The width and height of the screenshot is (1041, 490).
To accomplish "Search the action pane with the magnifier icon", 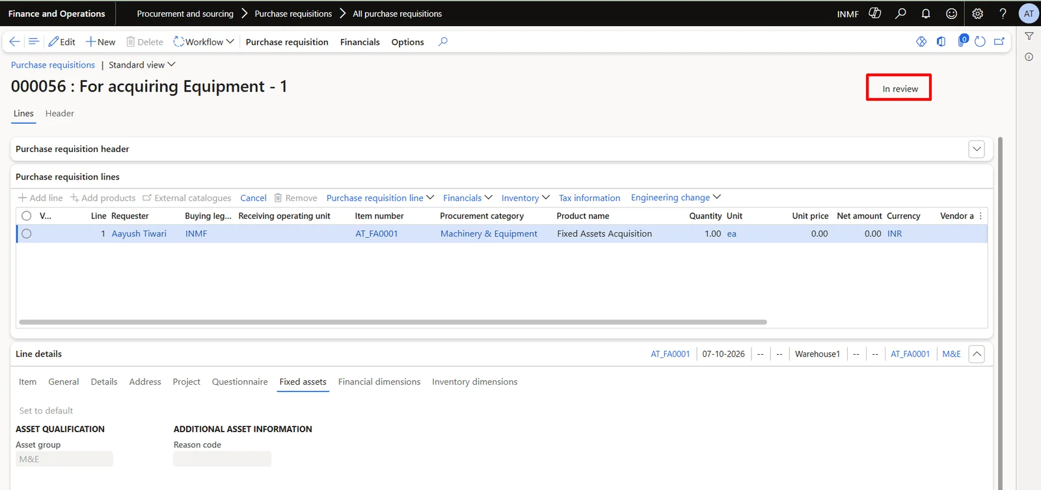I will coord(443,42).
